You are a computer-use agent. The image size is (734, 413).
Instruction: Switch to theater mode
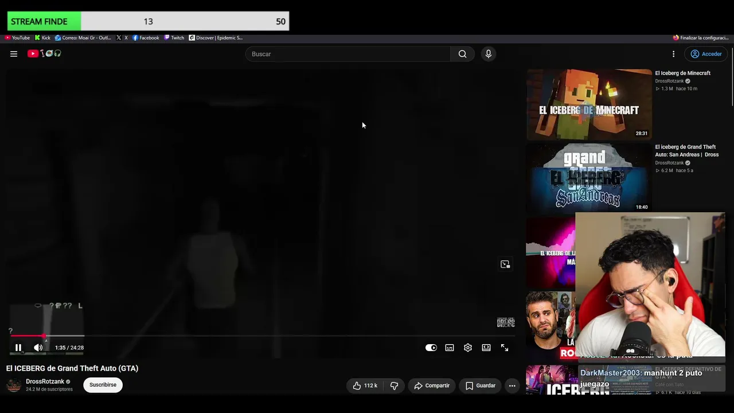486,348
